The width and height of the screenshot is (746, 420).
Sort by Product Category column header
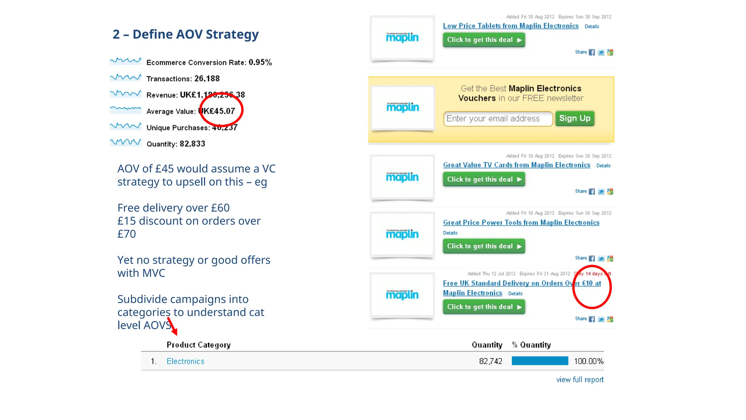(199, 345)
